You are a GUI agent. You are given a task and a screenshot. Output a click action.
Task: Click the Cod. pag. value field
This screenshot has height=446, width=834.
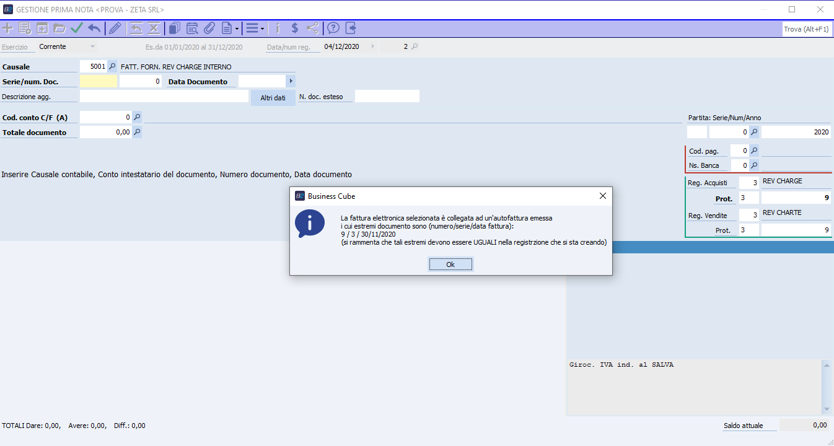[x=740, y=151]
